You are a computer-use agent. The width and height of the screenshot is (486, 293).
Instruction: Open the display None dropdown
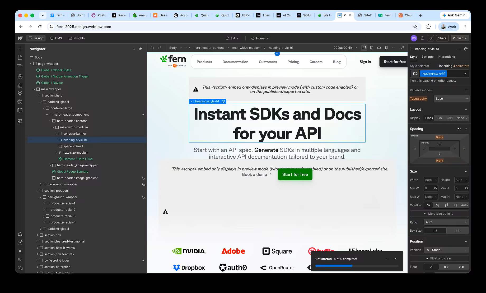click(x=462, y=118)
